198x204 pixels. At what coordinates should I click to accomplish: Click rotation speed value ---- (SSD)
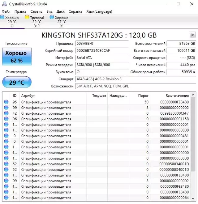coord(181,58)
